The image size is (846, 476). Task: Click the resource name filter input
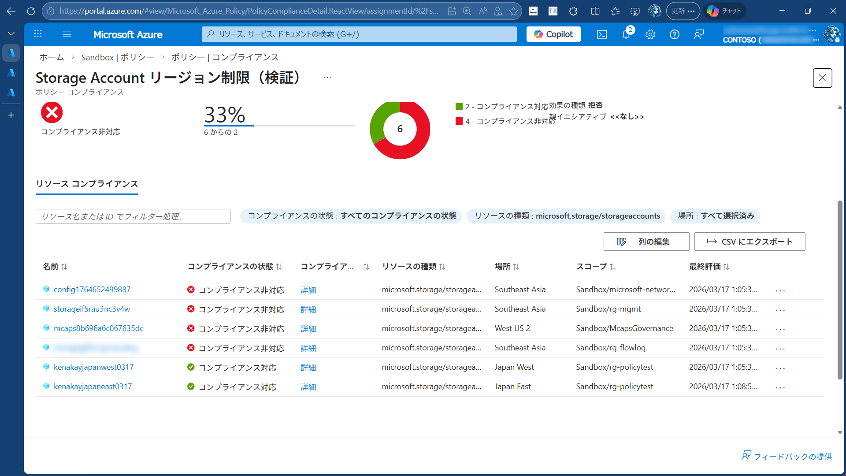pos(133,216)
